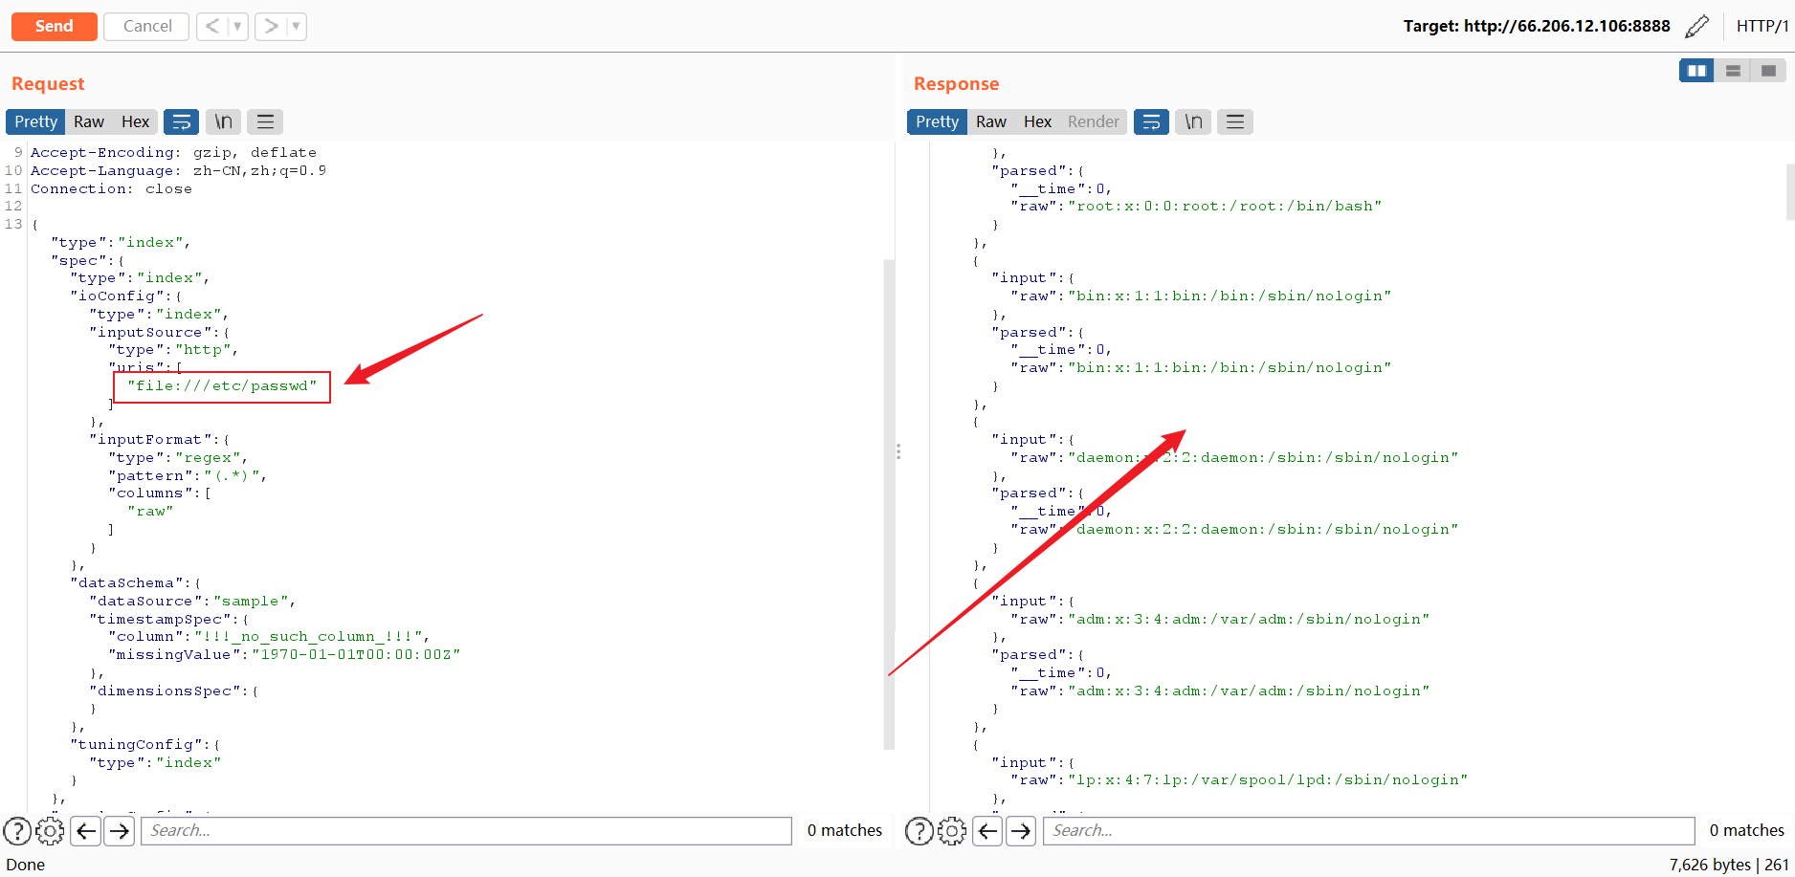This screenshot has width=1795, height=877.
Task: Toggle line wrapping in the Response editor
Action: click(x=1151, y=121)
